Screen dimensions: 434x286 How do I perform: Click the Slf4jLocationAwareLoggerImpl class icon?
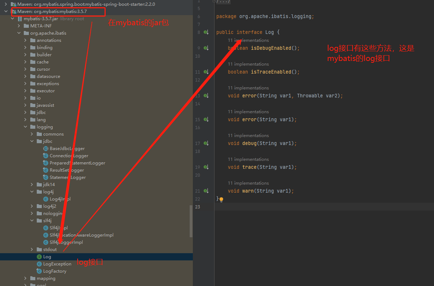coord(46,235)
